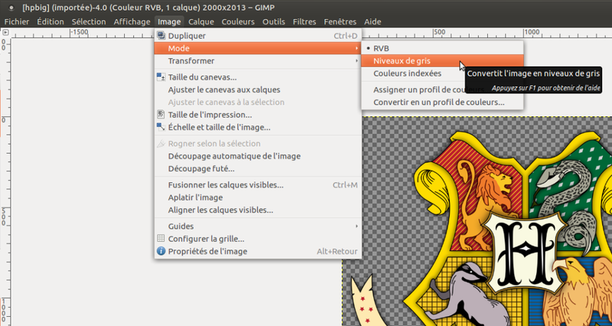Open the Calque menu in menu bar
Image resolution: width=612 pixels, height=326 pixels.
201,21
